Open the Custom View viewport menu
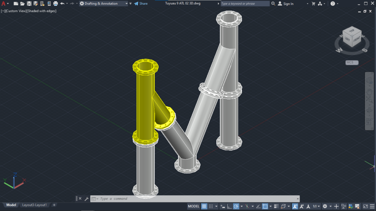 [16, 11]
